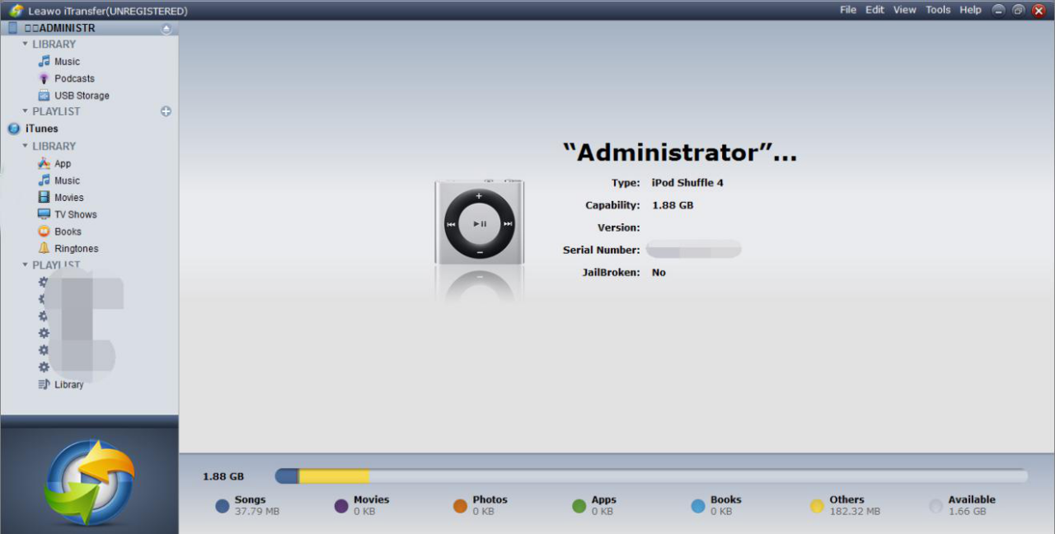Click the Books light blue color dot
Viewport: 1055px width, 534px height.
pos(698,506)
